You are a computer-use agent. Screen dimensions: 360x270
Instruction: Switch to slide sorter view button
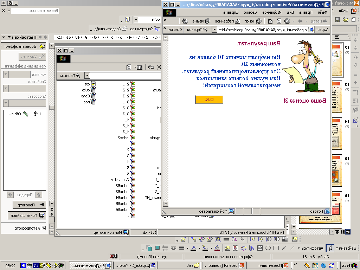click(x=342, y=232)
